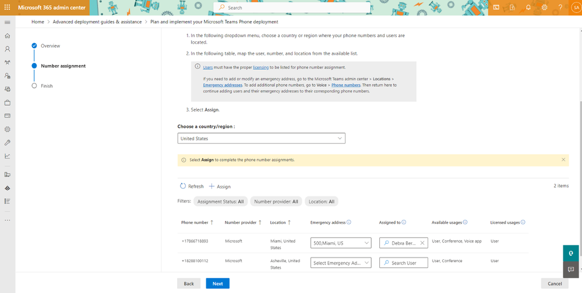Clear the Debra Ber assigned user
The height and width of the screenshot is (293, 582).
(x=422, y=243)
